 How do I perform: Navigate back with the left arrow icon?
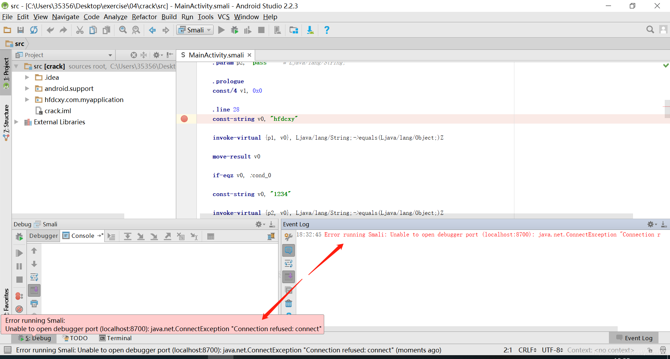tap(152, 30)
